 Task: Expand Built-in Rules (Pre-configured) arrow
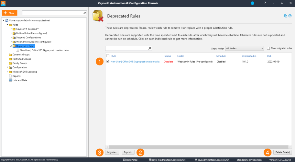point(11,33)
